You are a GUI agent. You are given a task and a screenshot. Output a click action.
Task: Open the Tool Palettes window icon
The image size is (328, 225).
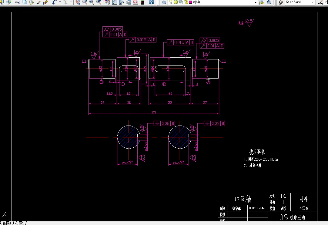(122, 2)
